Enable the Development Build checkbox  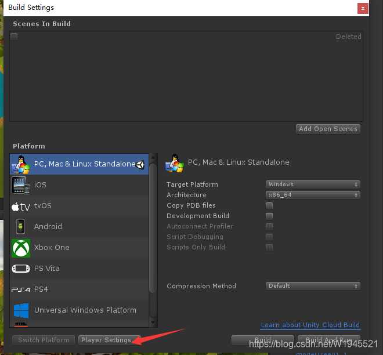click(x=269, y=216)
